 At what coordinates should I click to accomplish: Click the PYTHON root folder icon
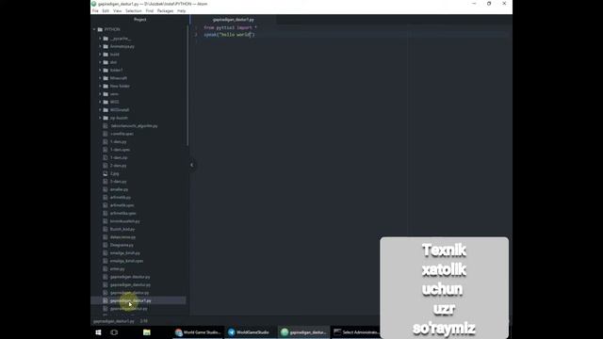pos(101,29)
